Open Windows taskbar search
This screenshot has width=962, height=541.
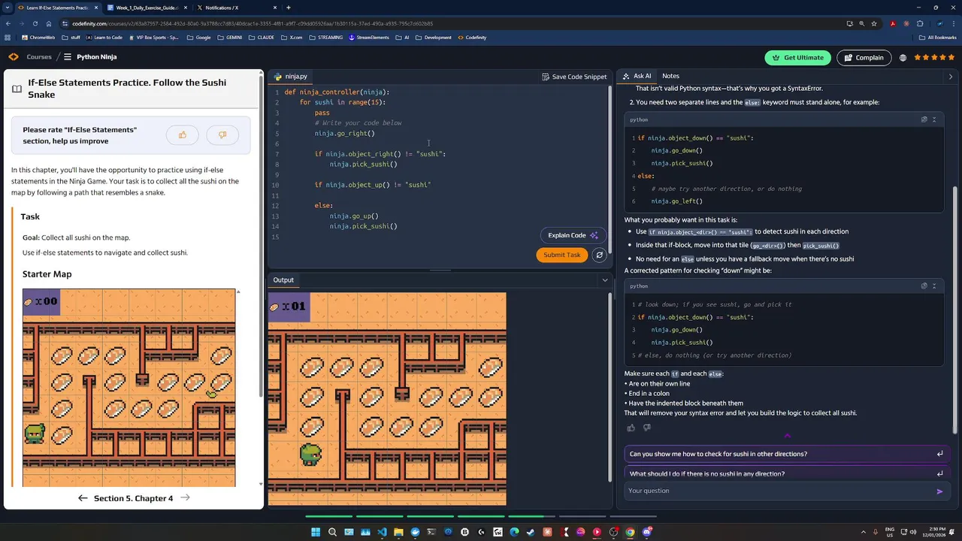[332, 532]
